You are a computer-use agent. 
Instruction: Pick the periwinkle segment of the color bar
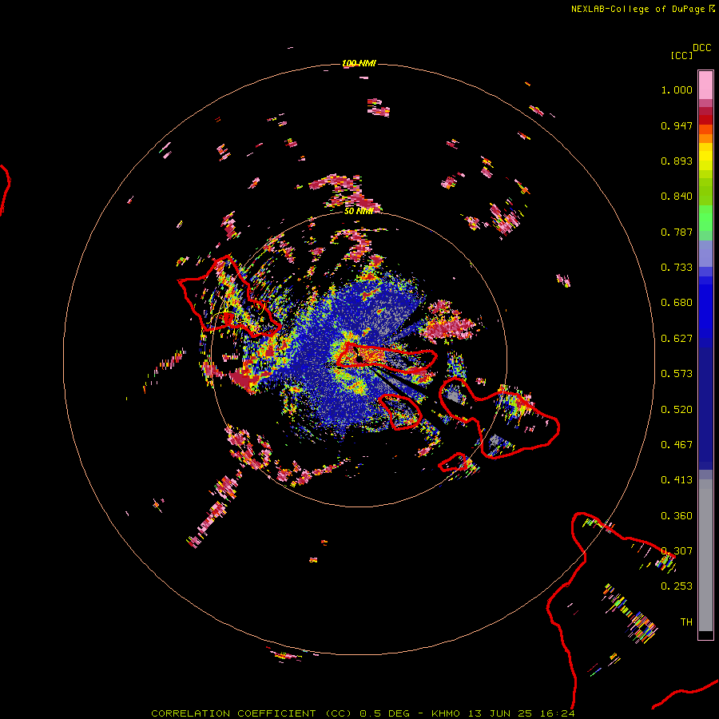pyautogui.click(x=705, y=254)
